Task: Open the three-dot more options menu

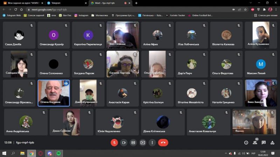Action: coord(152,143)
